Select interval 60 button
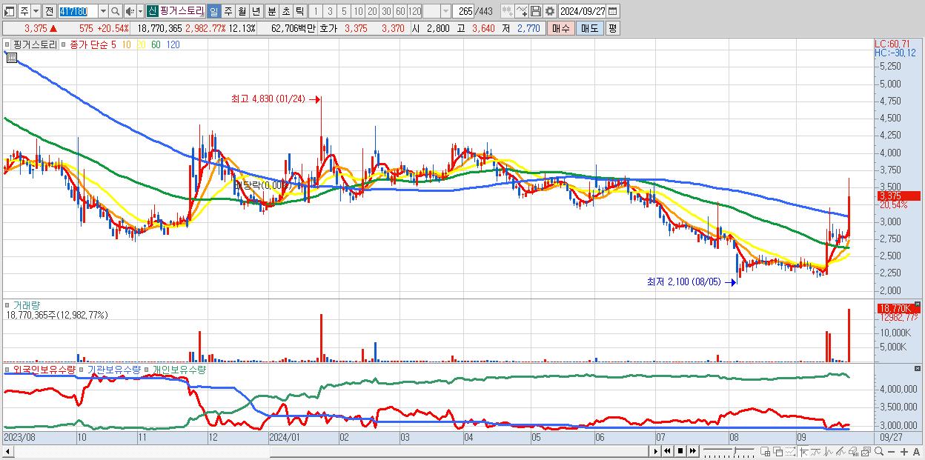 (x=400, y=11)
